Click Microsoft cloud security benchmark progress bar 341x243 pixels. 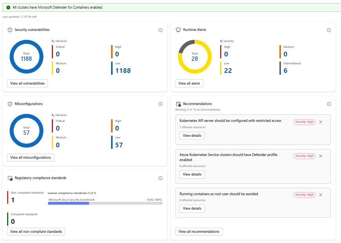point(105,203)
